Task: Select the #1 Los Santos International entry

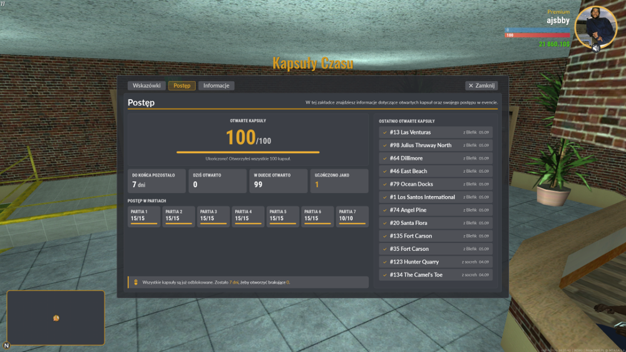Action: [436, 197]
